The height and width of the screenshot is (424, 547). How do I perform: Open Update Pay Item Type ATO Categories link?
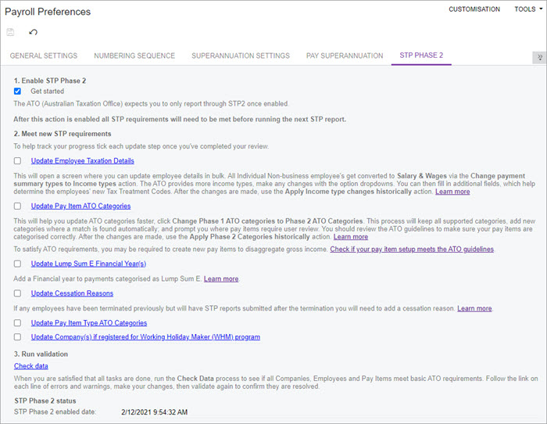[89, 323]
